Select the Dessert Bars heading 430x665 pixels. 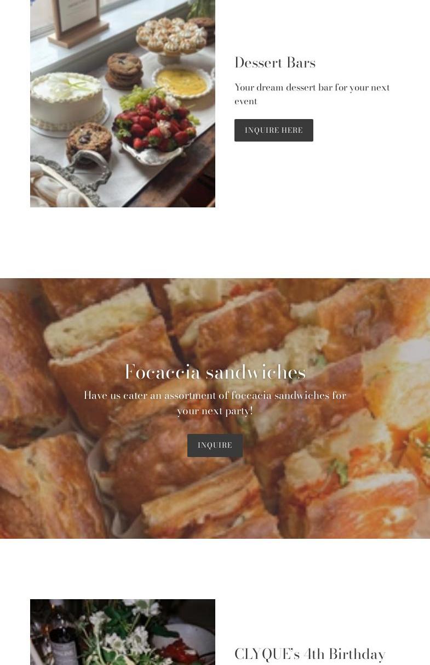[275, 63]
